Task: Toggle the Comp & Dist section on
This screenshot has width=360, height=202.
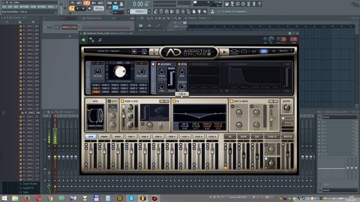Action: [123, 101]
